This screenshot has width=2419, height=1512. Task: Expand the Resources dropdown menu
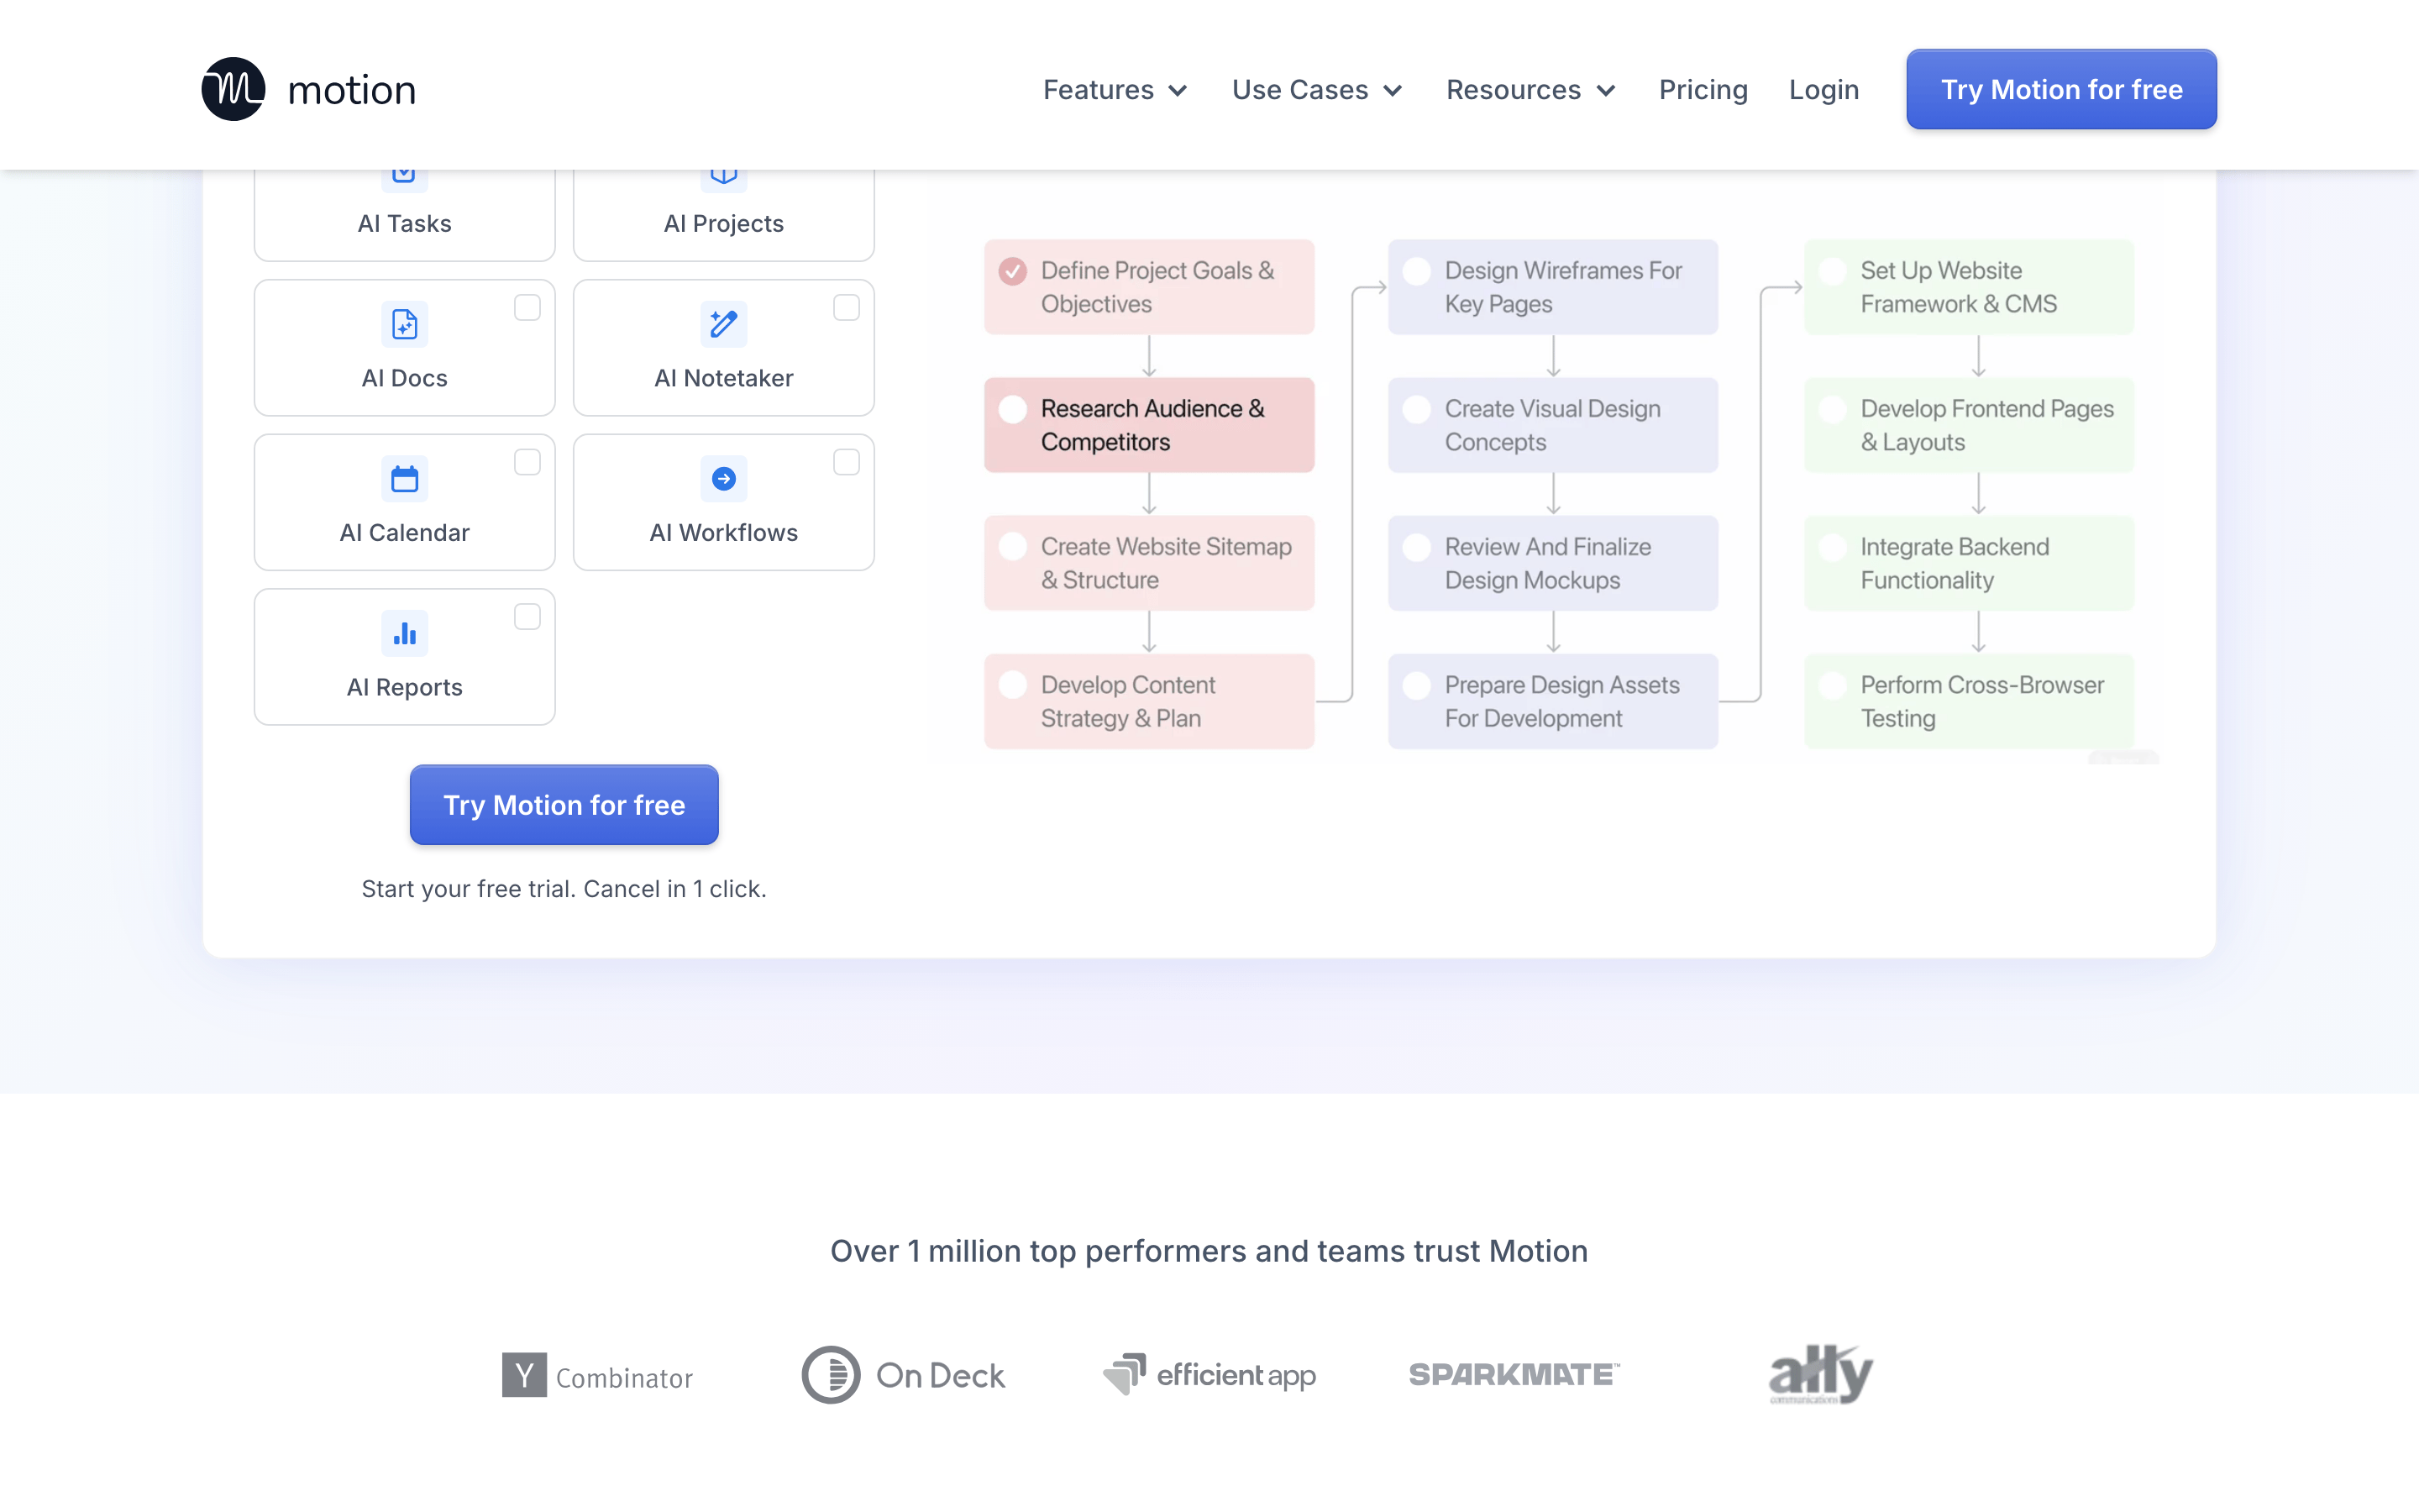(x=1530, y=90)
